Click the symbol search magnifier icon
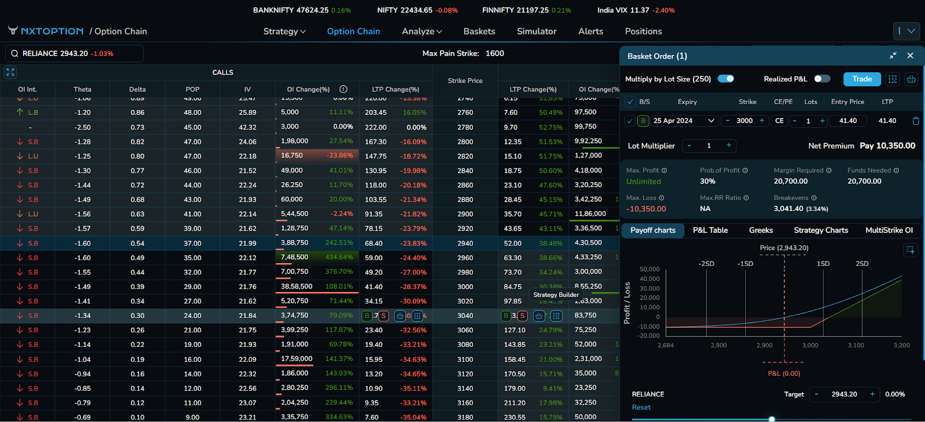This screenshot has width=925, height=422. tap(14, 54)
